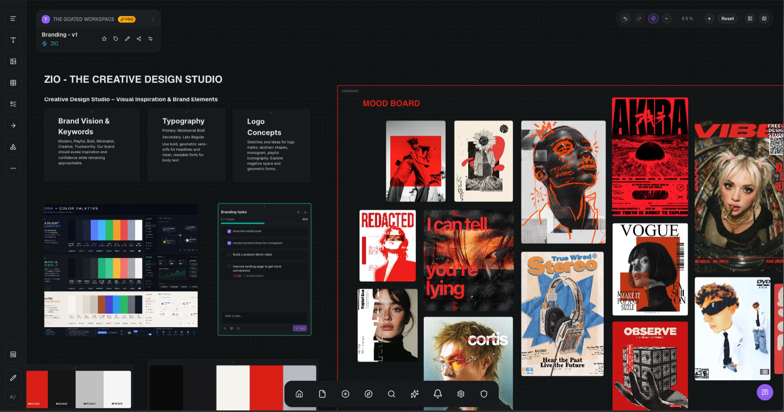Viewport: 784px width, 412px height.
Task: Open the sidebar menu icon at top left
Action: pyautogui.click(x=13, y=19)
